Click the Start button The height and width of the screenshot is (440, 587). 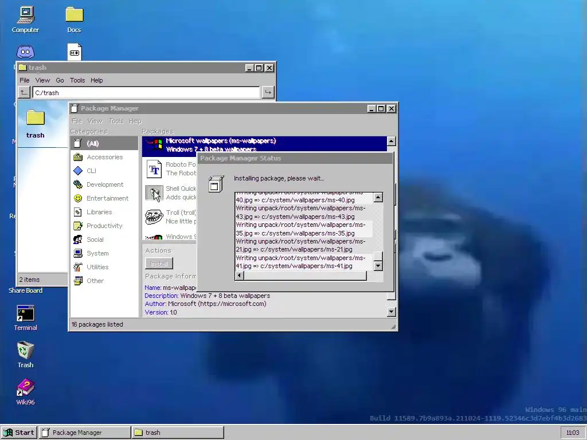click(x=19, y=433)
